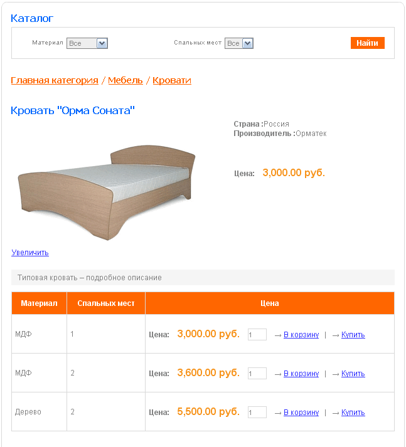This screenshot has width=406, height=447.
Task: Add the 5,500.00 руб. bed В корзину
Action: (301, 413)
